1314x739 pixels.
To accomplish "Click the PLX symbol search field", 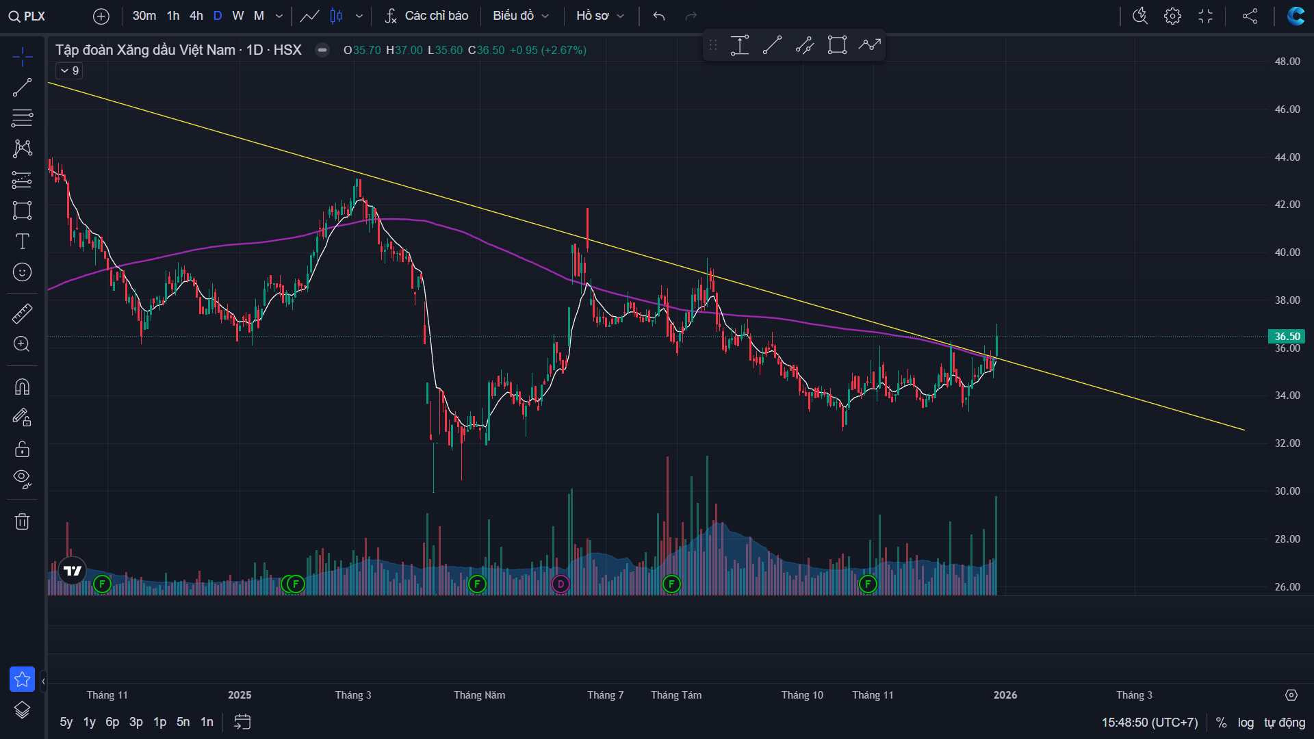I will click(x=34, y=16).
